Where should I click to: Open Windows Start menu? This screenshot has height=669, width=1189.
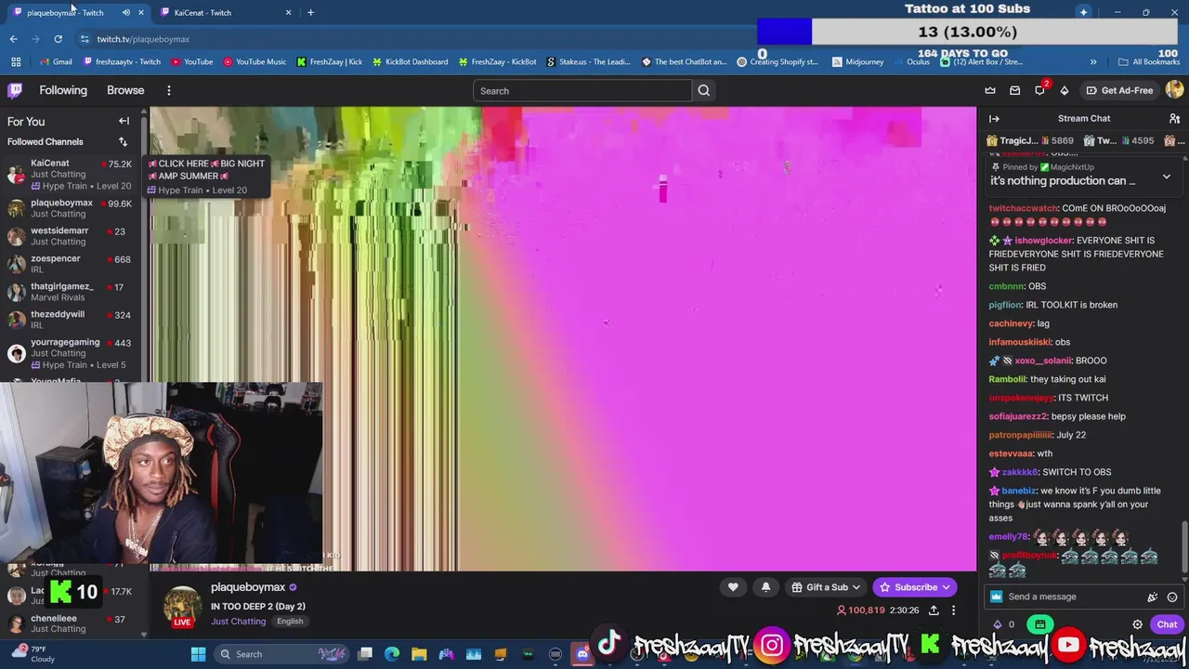coord(198,654)
